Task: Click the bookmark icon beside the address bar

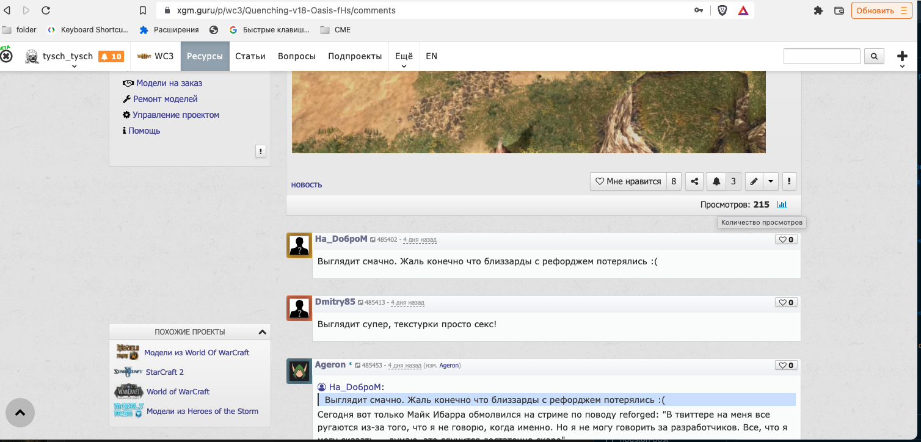Action: [143, 10]
